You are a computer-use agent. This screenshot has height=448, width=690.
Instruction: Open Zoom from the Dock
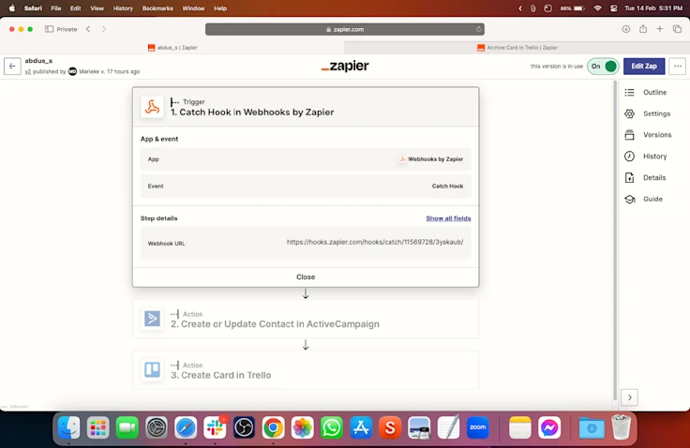pyautogui.click(x=477, y=427)
